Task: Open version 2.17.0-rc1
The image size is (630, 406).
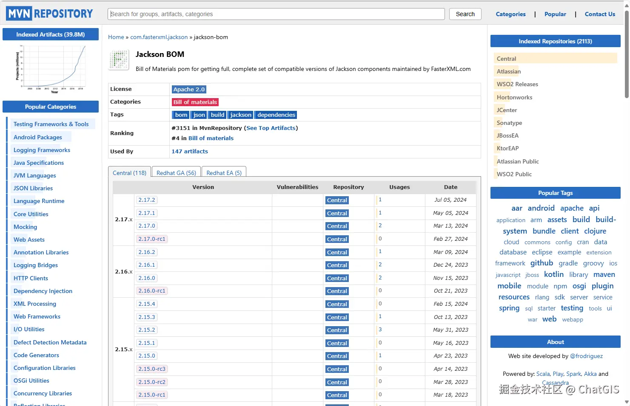Action: point(152,239)
